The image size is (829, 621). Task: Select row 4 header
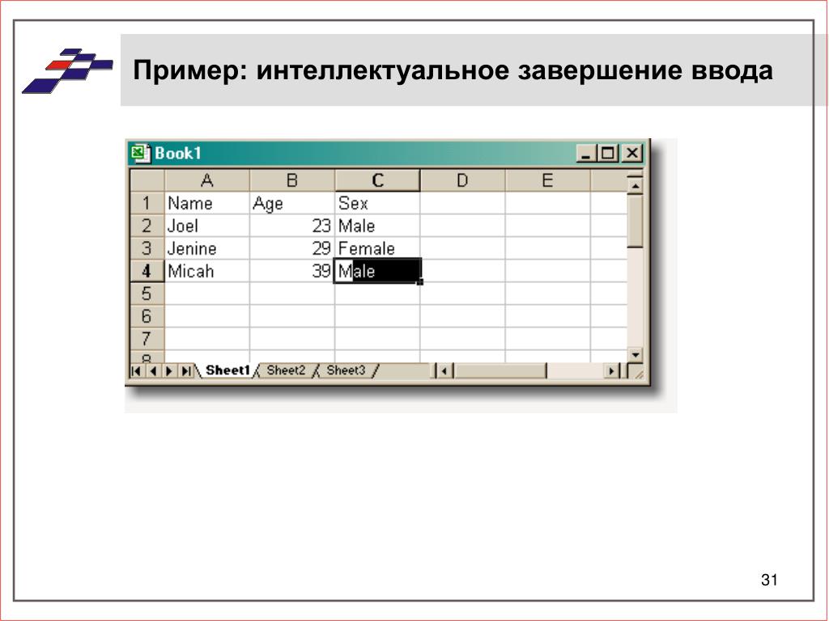click(147, 271)
